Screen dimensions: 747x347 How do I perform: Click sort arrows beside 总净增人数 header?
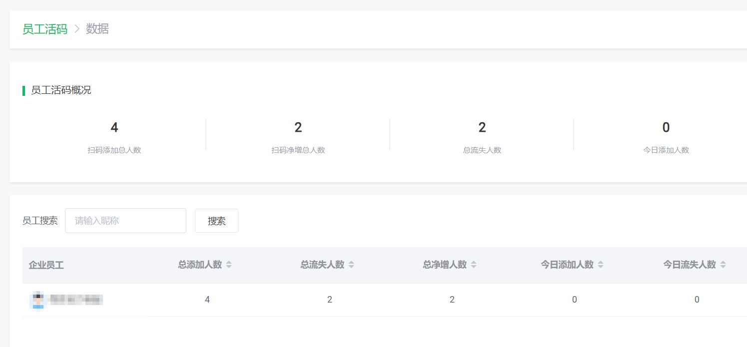click(x=474, y=265)
